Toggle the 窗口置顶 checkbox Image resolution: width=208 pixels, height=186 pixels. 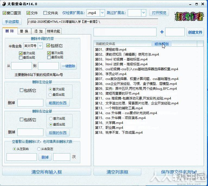[x=4, y=13]
